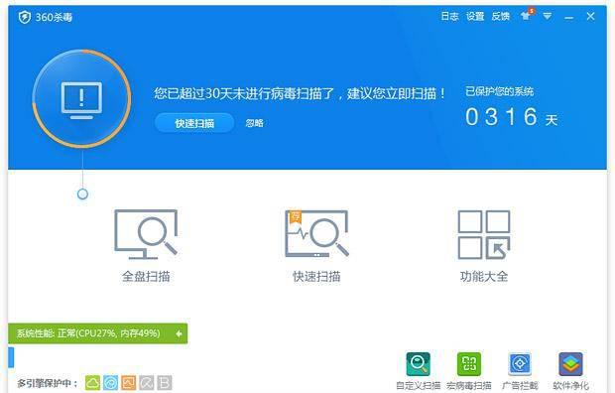Click the 忽略 ignore link

point(254,123)
